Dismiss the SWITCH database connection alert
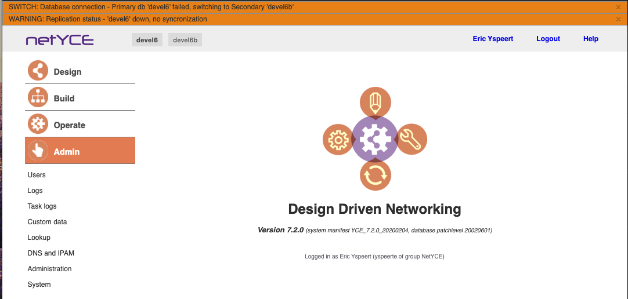The image size is (628, 299). [618, 7]
